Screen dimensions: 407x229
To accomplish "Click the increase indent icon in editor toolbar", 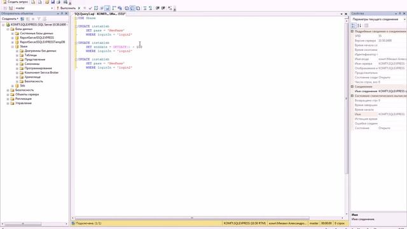I will pyautogui.click(x=163, y=8).
